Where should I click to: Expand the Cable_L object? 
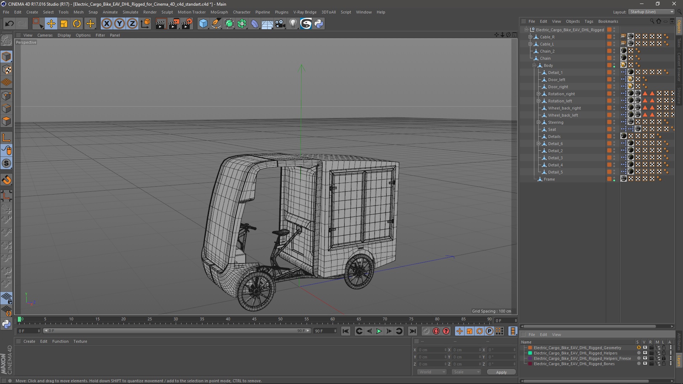[x=530, y=44]
